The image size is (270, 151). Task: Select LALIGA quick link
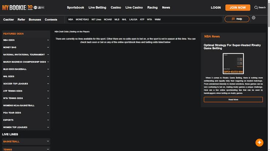tap(133, 20)
